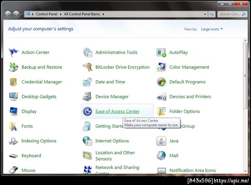251x185 pixels.
Task: Click the scrollbar up arrow
Action: tap(246, 41)
